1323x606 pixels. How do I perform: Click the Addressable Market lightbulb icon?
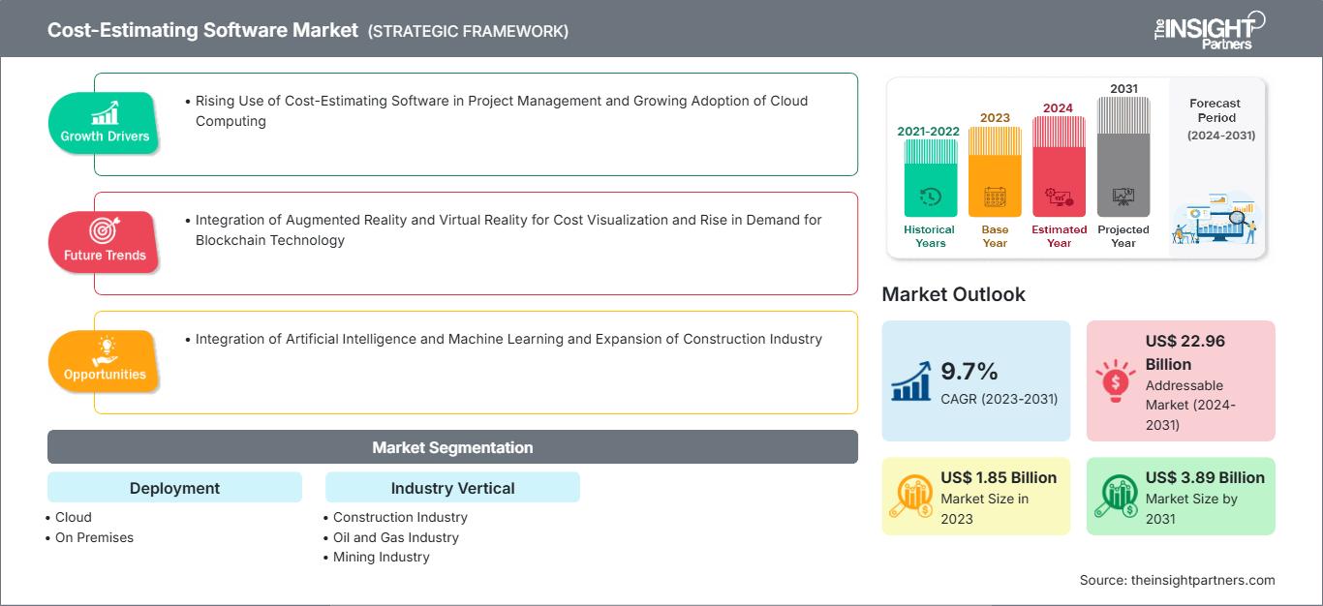[x=1115, y=380]
